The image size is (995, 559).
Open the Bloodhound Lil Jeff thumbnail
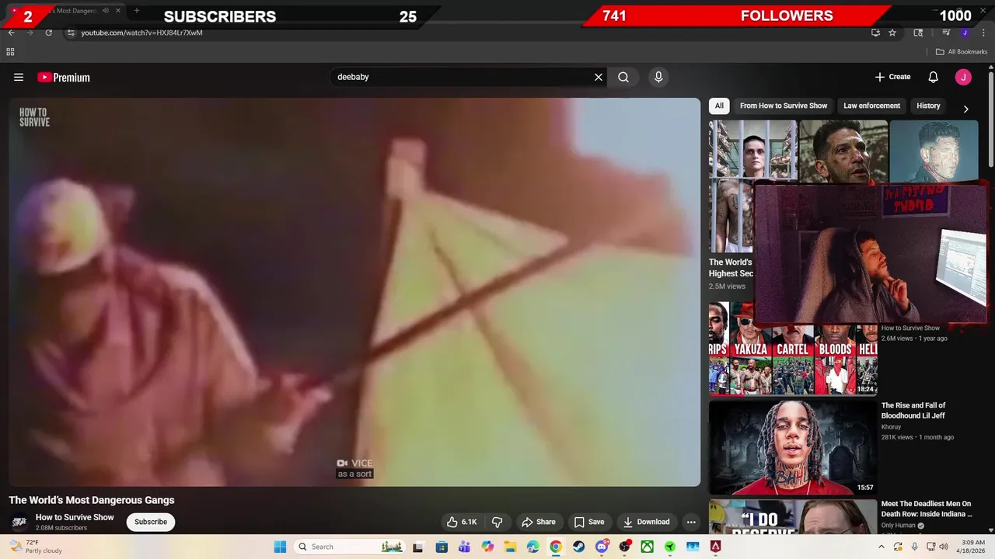coord(793,447)
